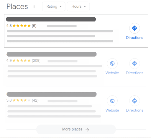This screenshot has height=139, width=151.
Task: Open the three-dot menu beside Places
Action: (34, 6)
